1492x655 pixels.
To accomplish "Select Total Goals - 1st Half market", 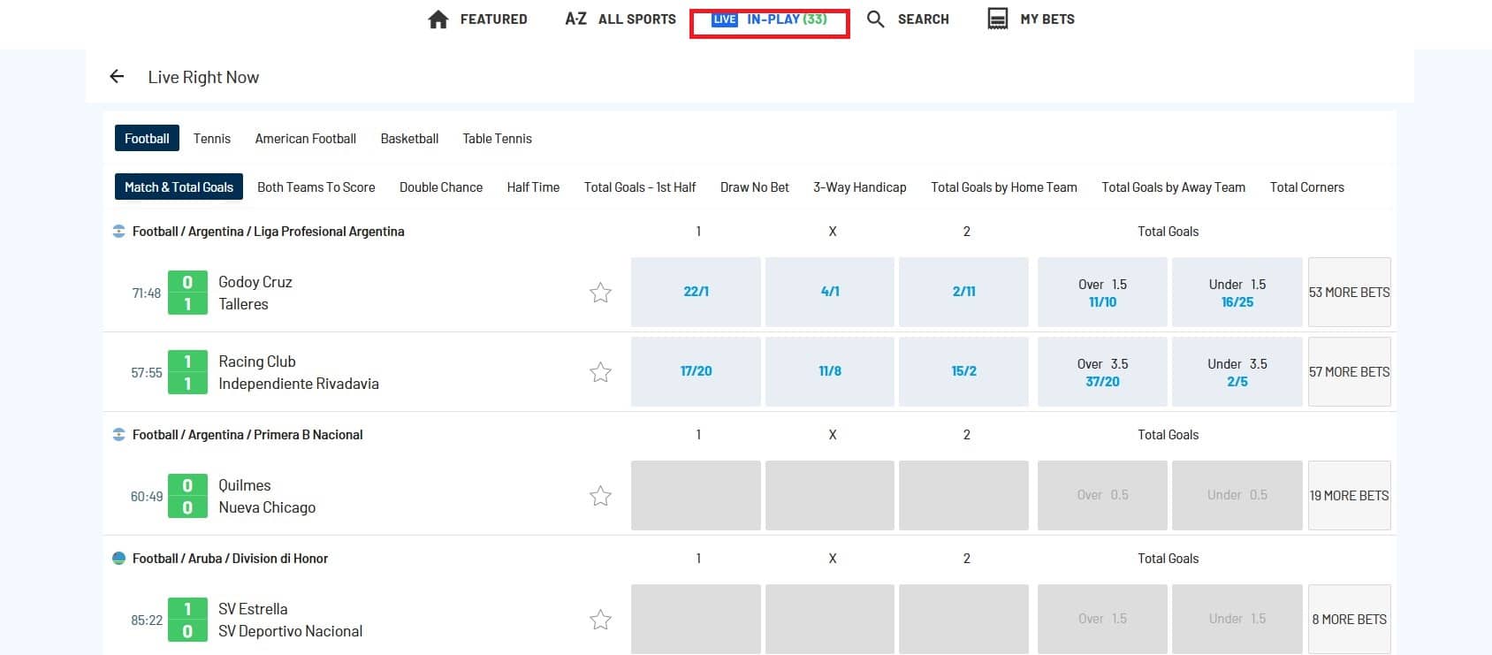I will click(640, 187).
